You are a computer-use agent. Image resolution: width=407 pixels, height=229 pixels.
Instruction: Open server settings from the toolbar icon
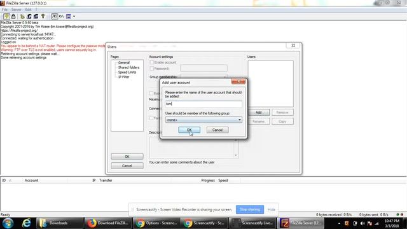(22, 17)
